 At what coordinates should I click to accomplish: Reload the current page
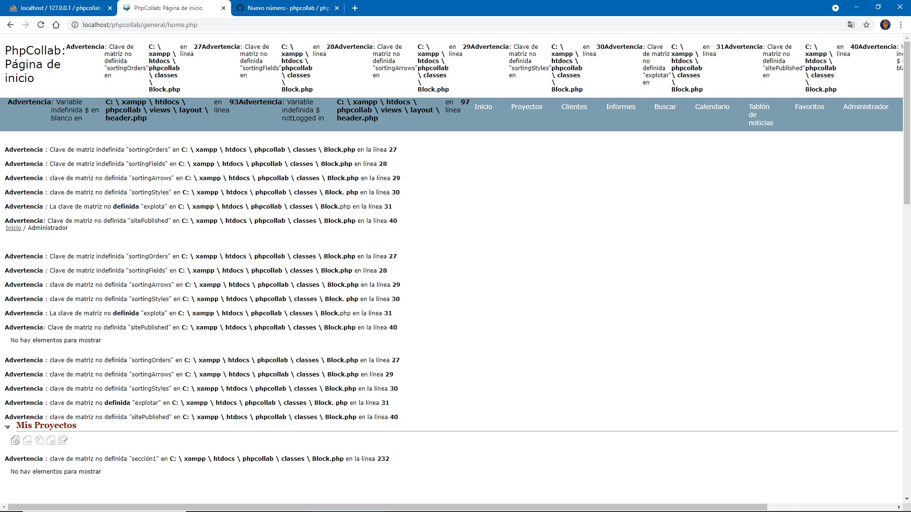point(41,25)
